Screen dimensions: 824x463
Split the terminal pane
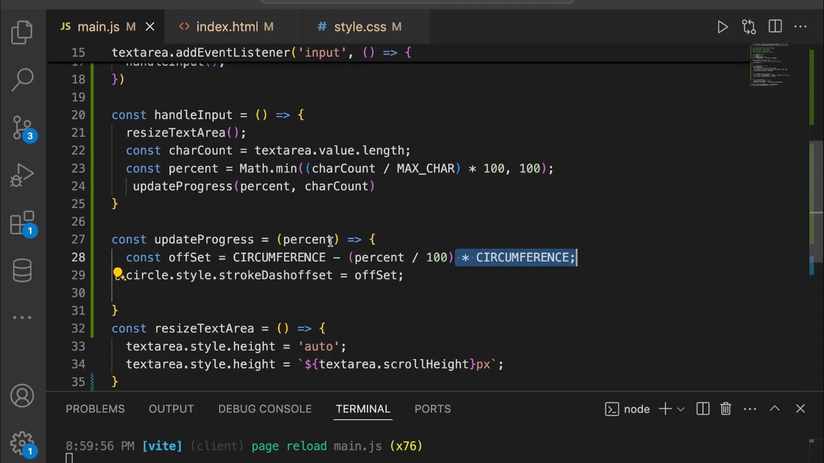click(703, 409)
